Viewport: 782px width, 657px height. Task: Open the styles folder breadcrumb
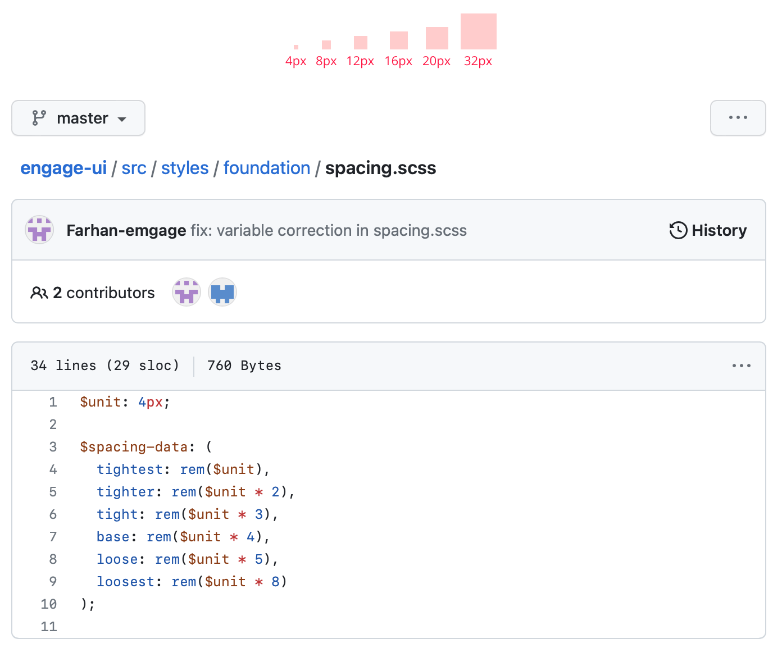[185, 168]
